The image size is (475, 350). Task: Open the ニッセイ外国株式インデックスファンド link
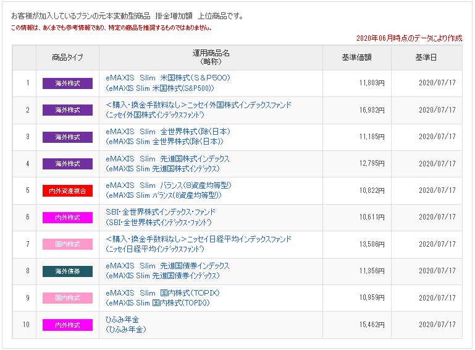(198, 110)
